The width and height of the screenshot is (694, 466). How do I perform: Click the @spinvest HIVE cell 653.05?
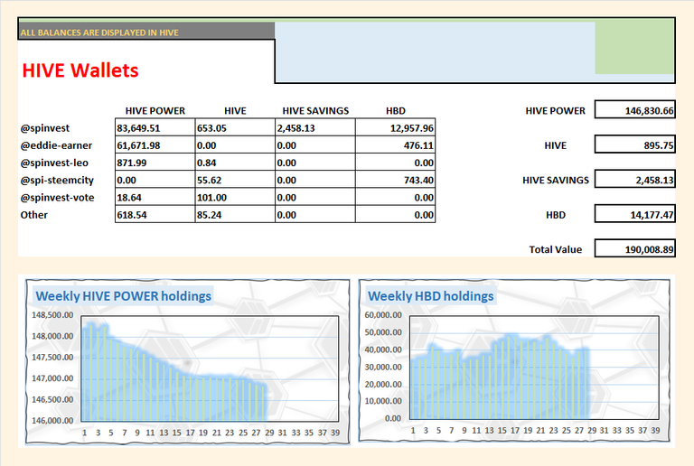(x=235, y=127)
